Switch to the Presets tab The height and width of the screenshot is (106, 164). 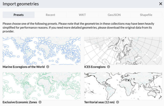click(19, 15)
